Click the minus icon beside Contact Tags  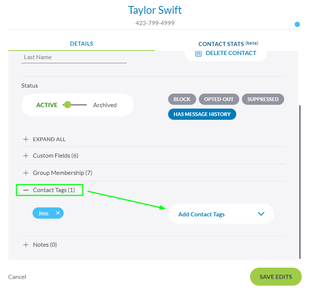click(x=26, y=190)
